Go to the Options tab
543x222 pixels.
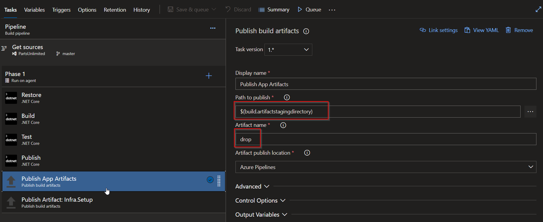pyautogui.click(x=87, y=10)
